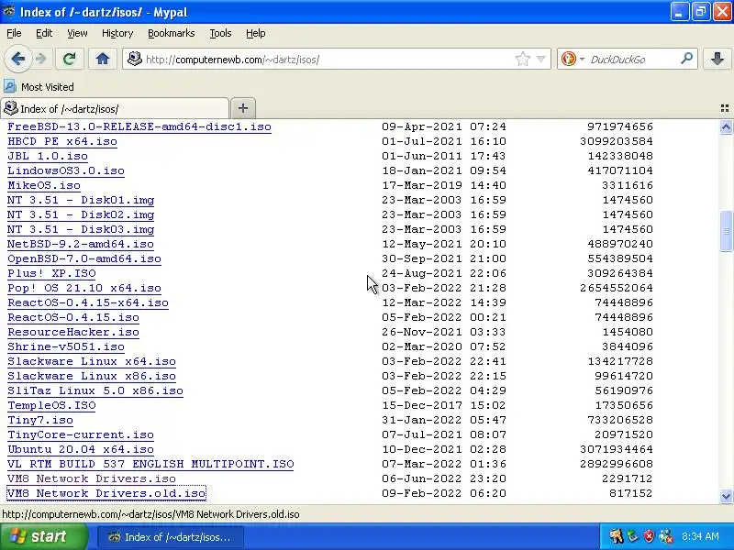This screenshot has height=550, width=734.
Task: Download Ubuntu 20.04 x64.iso
Action: pos(81,449)
